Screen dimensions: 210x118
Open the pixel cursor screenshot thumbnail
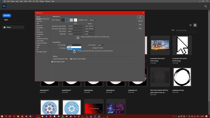tap(182, 45)
